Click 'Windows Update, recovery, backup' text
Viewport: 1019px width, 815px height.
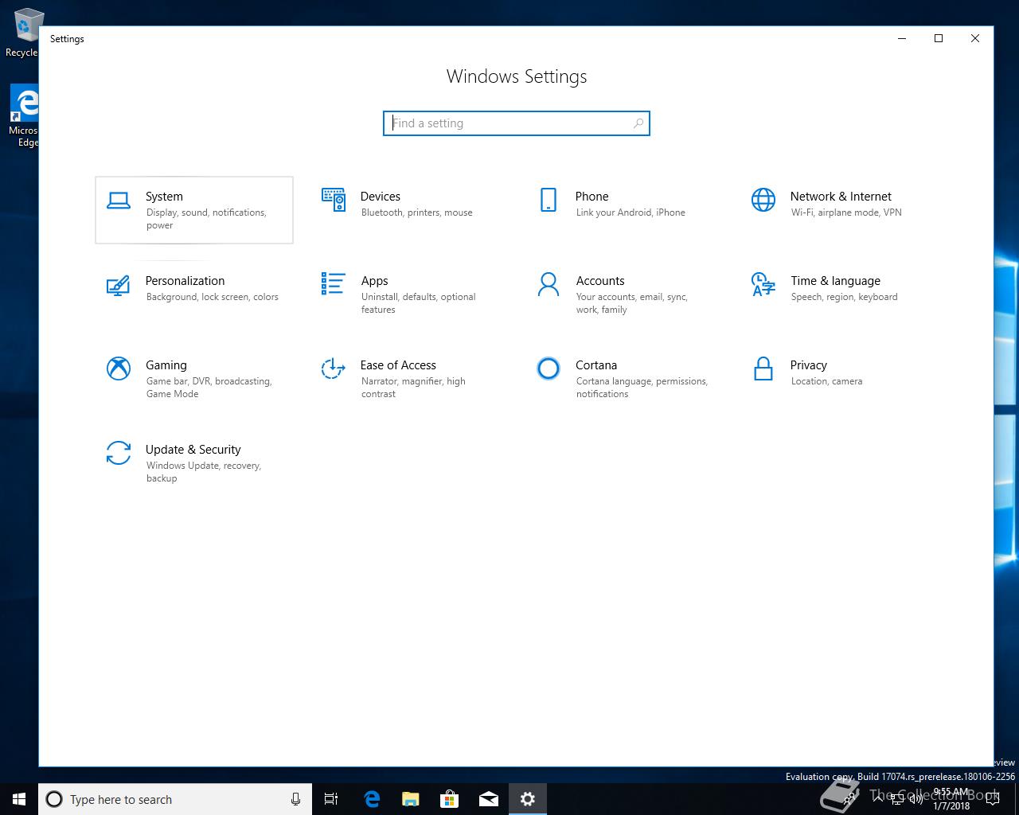[x=204, y=472]
